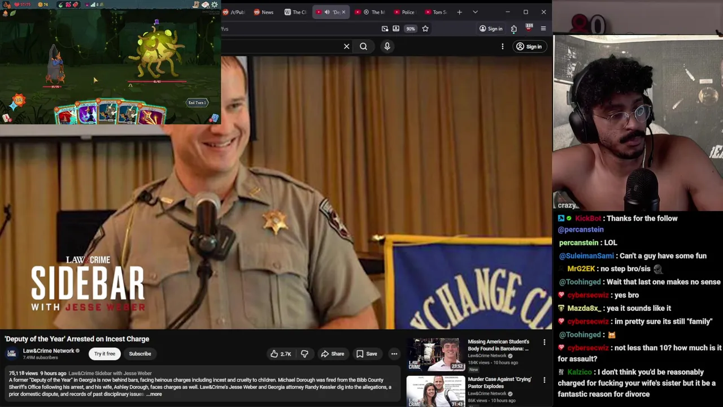Image resolution: width=723 pixels, height=407 pixels.
Task: Expand the list all tabs chevron
Action: point(475,12)
